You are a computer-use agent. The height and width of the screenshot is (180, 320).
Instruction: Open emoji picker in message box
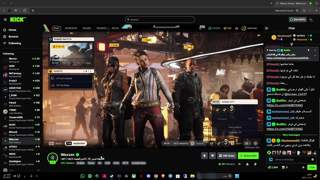312,159
